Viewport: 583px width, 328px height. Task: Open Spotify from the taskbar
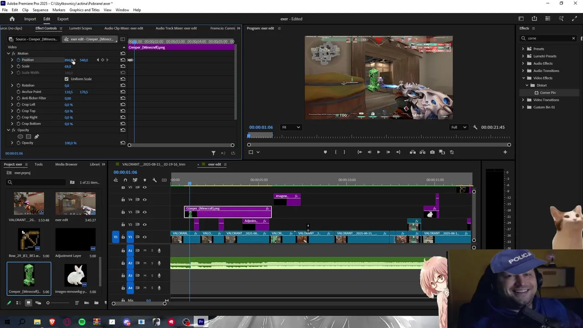point(82,322)
